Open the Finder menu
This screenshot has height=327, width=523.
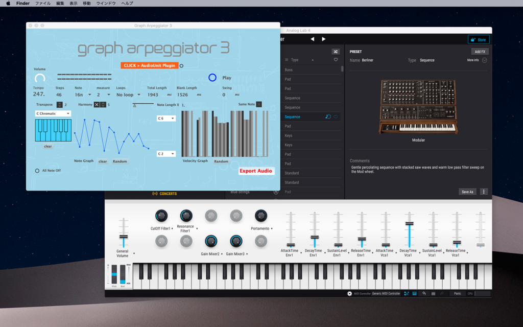[x=23, y=4]
